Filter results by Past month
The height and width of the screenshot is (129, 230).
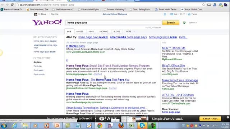pos(39,75)
